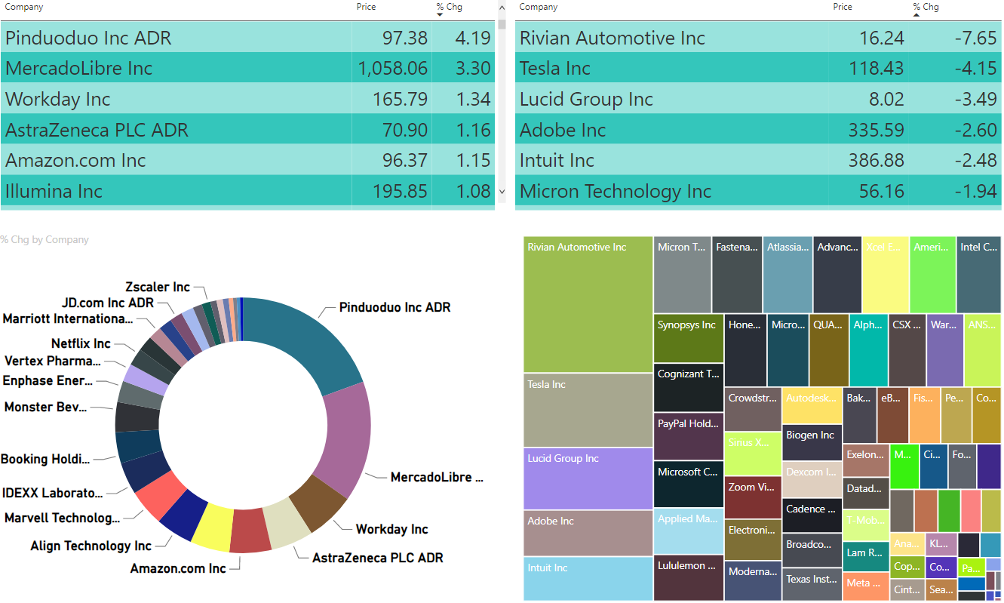This screenshot has height=603, width=1004.
Task: Select AstraZeneca PLC ADR table row
Action: 247,130
